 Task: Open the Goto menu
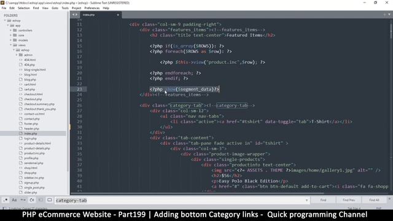pyautogui.click(x=55, y=8)
